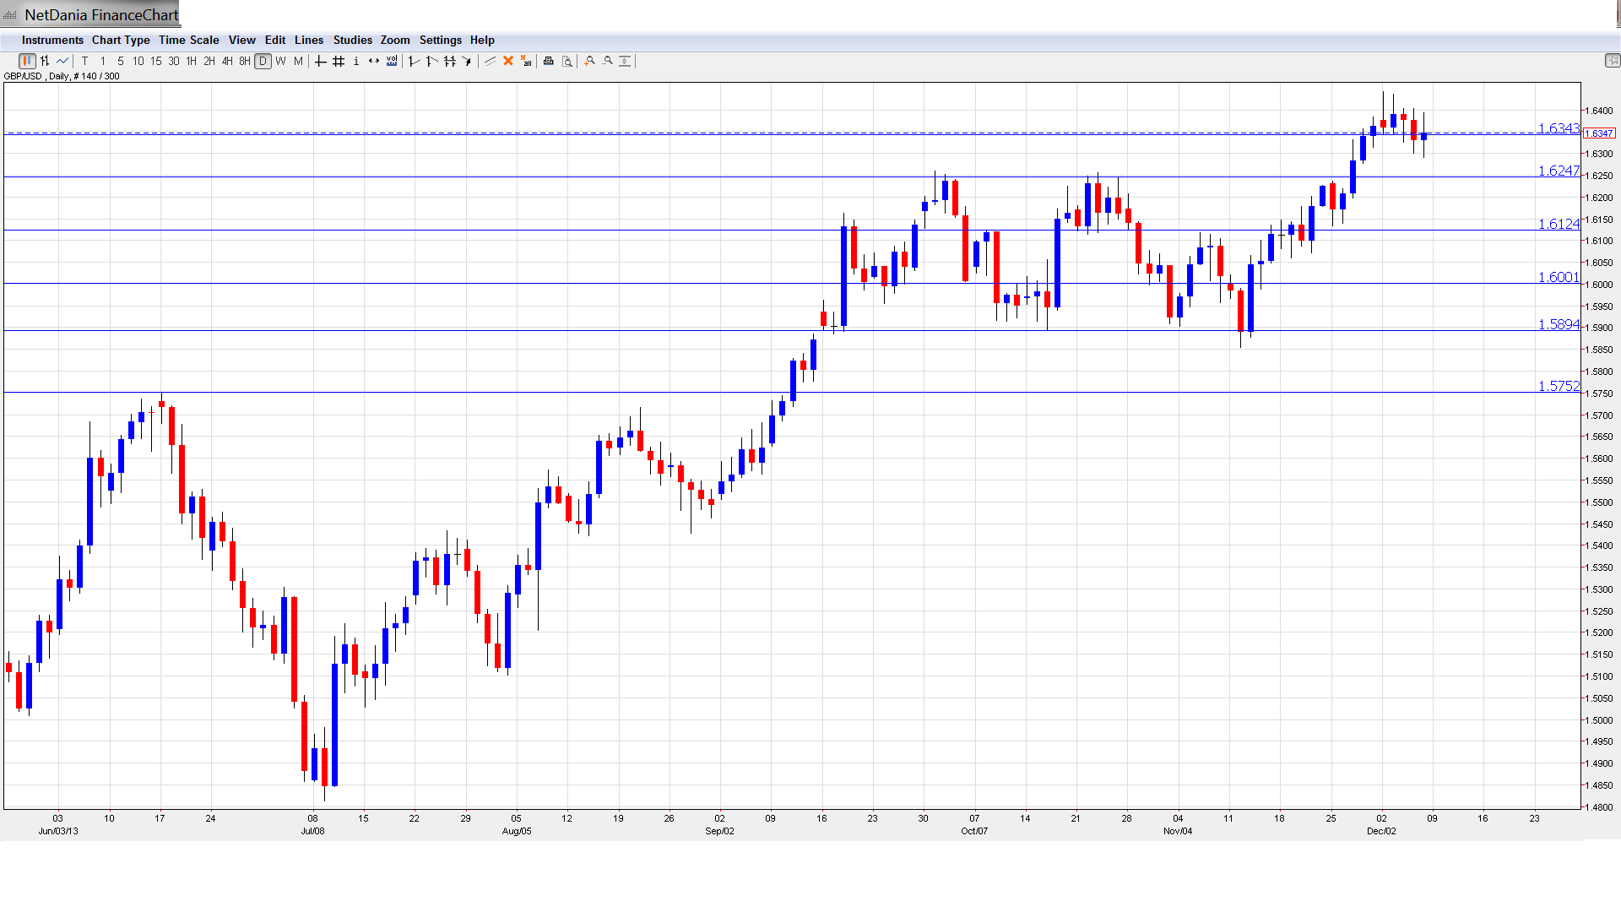Select daily (D) time scale

click(x=263, y=61)
